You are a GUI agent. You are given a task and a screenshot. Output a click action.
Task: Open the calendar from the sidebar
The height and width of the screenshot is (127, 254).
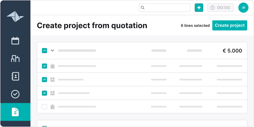click(x=15, y=41)
